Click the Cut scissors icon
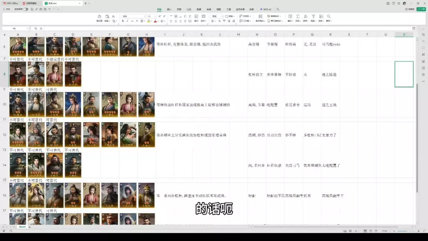 coord(114,16)
